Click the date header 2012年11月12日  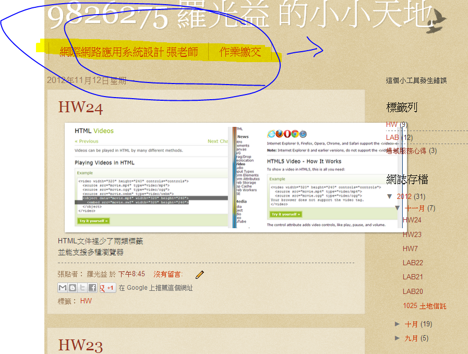coord(87,80)
